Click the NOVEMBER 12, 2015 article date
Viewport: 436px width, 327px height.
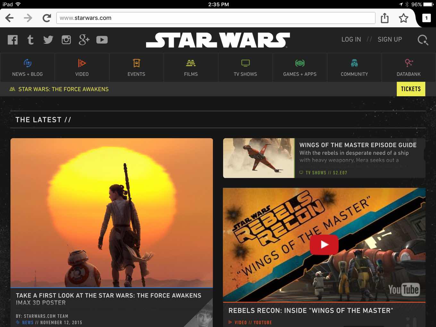(x=61, y=323)
